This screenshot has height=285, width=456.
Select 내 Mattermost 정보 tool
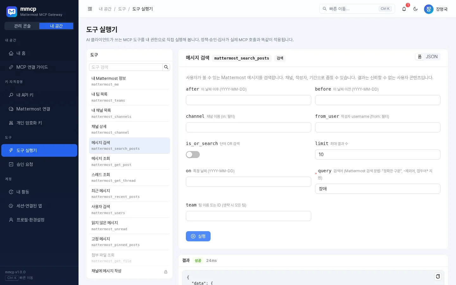tap(130, 81)
